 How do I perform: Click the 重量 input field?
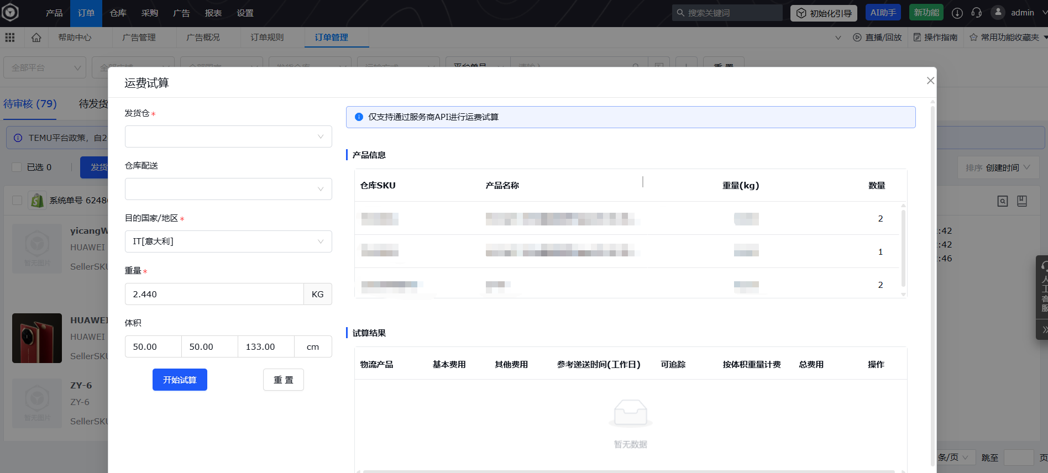214,294
